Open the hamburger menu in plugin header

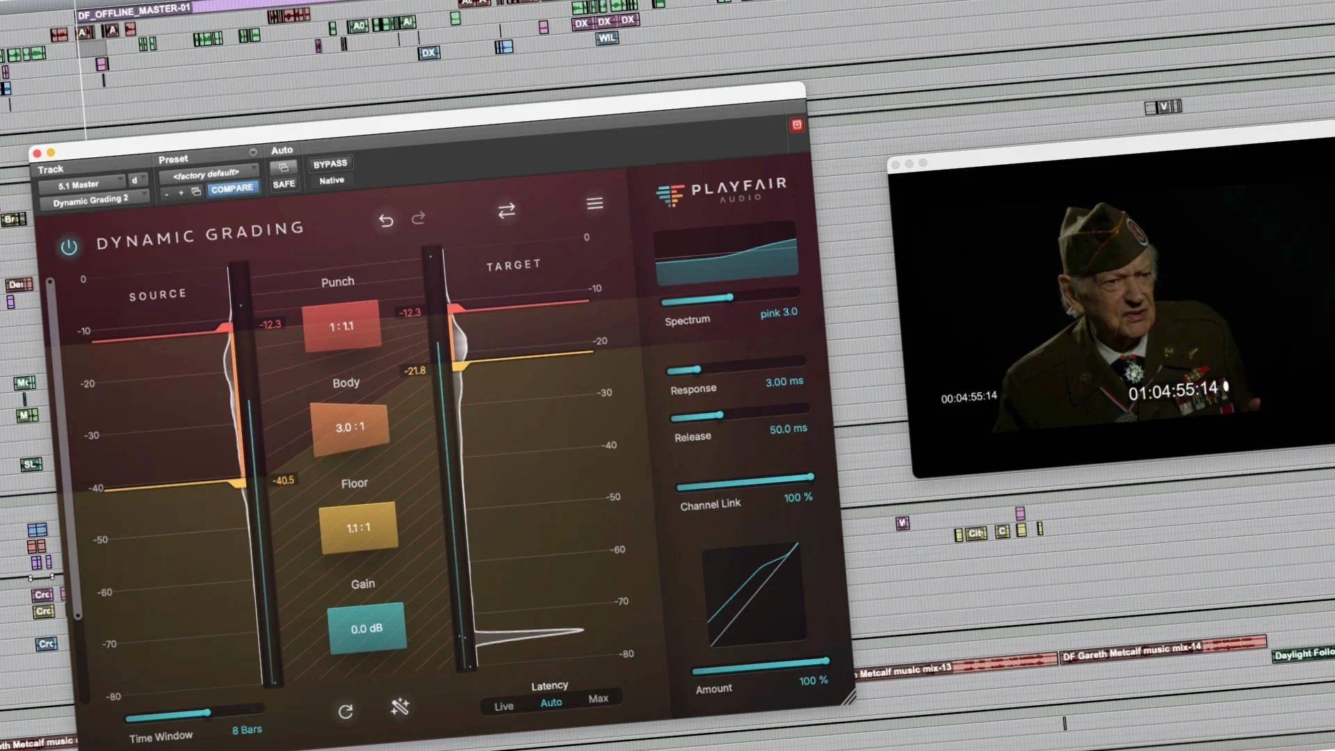(x=594, y=203)
